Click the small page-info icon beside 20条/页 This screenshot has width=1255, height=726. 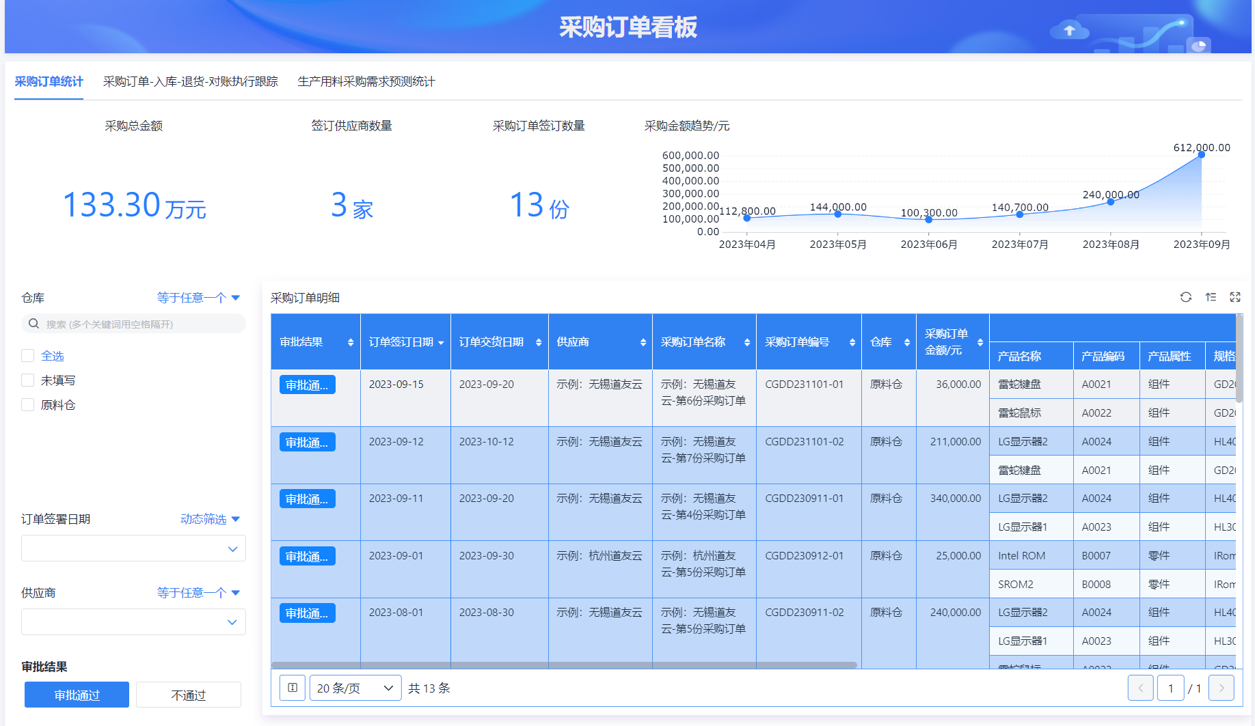click(x=293, y=688)
